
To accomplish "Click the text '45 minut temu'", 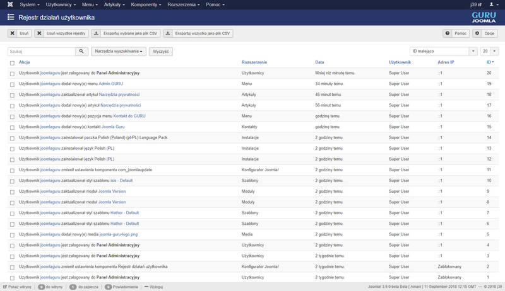I will click(x=328, y=94).
